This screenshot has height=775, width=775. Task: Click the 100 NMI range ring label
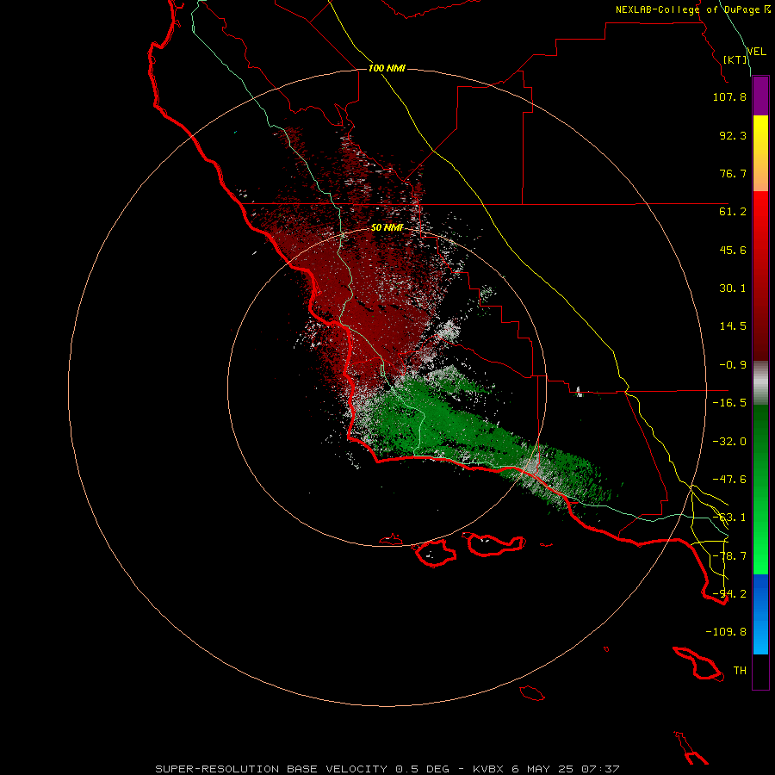387,68
